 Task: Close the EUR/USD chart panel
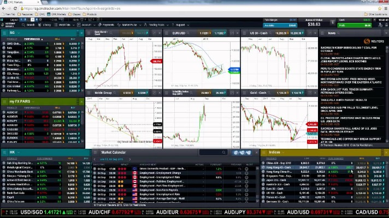coord(238,33)
